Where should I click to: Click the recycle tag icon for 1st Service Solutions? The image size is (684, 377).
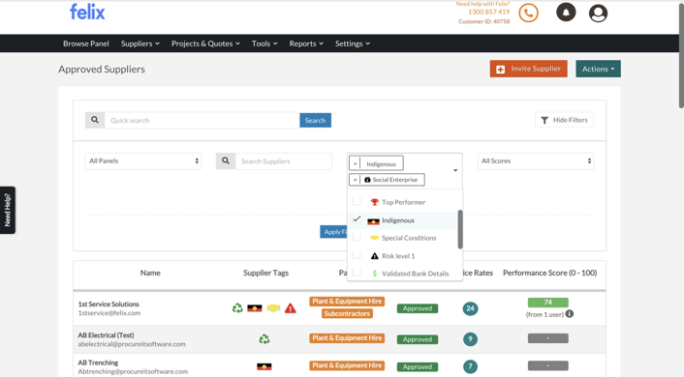pyautogui.click(x=237, y=308)
